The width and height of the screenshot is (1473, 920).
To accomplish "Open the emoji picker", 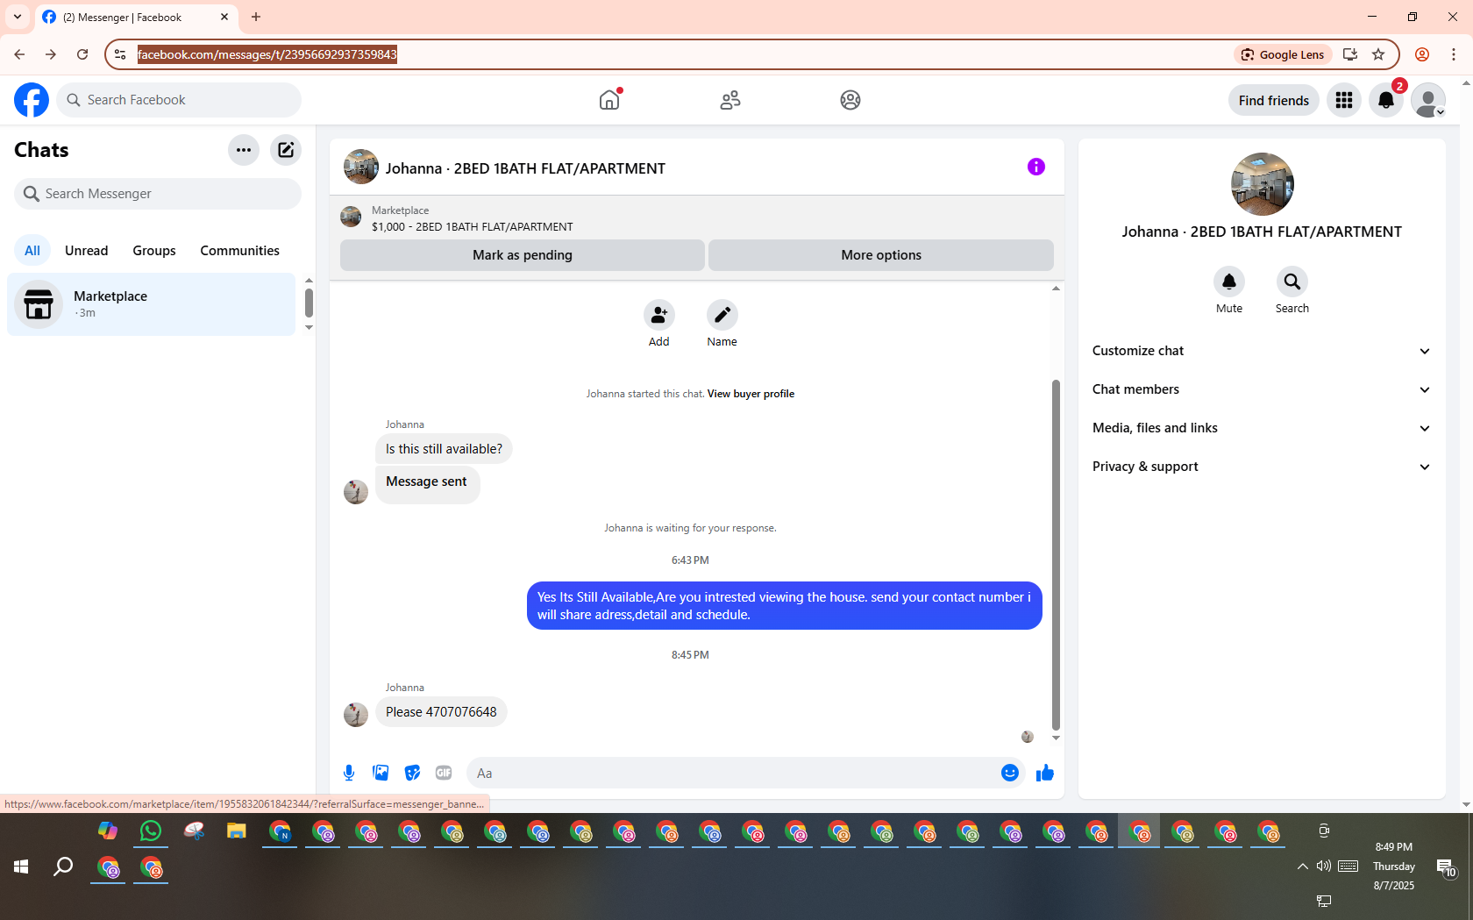I will [x=1010, y=773].
